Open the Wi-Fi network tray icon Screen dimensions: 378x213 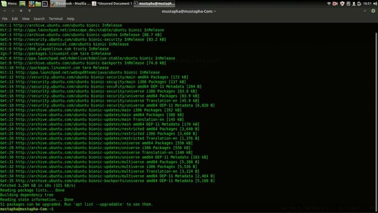329,4
